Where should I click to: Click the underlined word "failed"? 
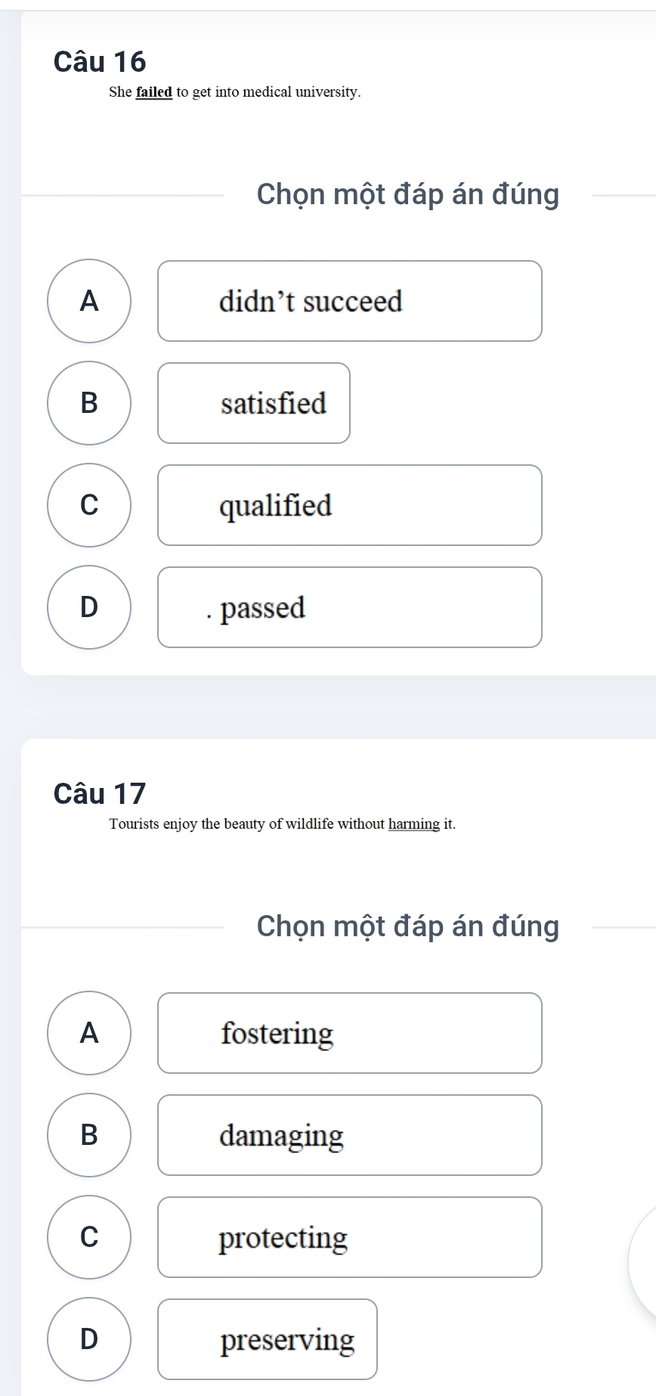coord(154,92)
